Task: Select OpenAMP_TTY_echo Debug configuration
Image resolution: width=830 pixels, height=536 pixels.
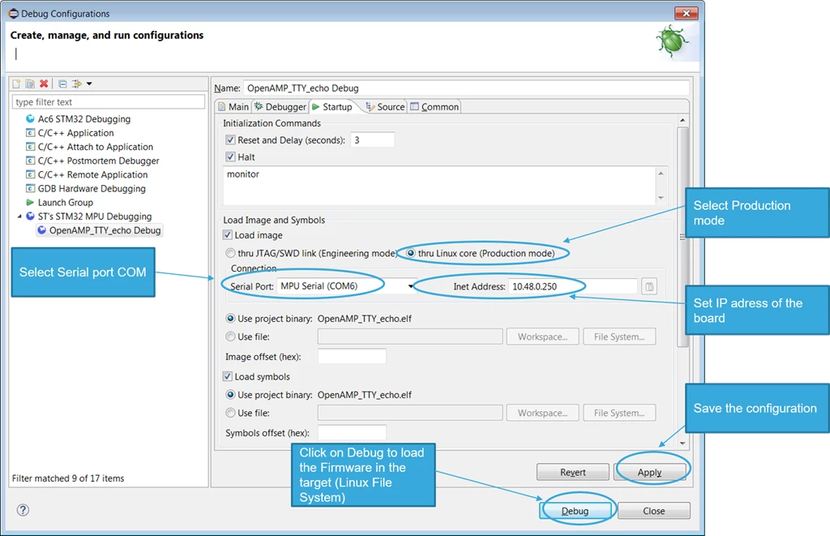Action: [105, 230]
